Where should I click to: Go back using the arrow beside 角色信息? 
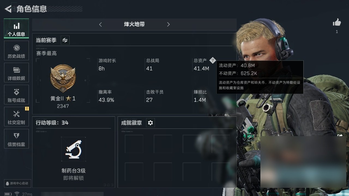[8, 9]
